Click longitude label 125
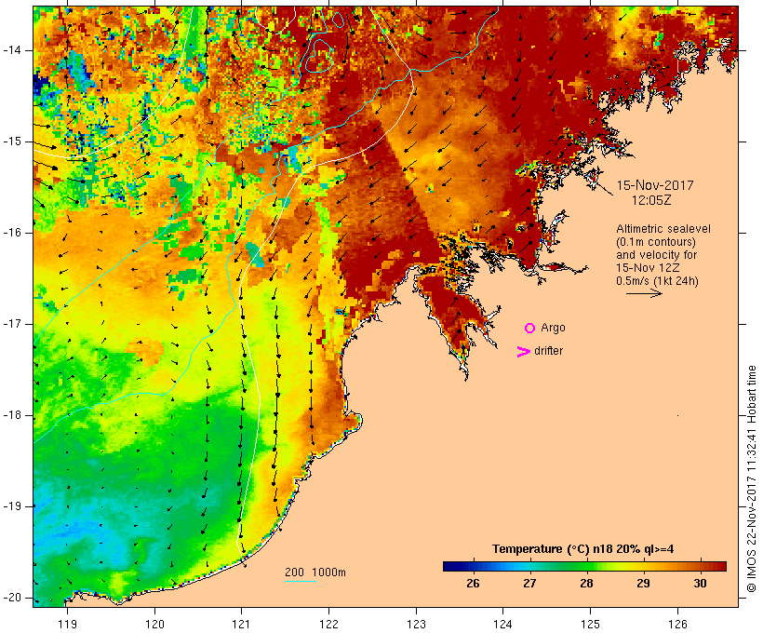 click(x=590, y=624)
